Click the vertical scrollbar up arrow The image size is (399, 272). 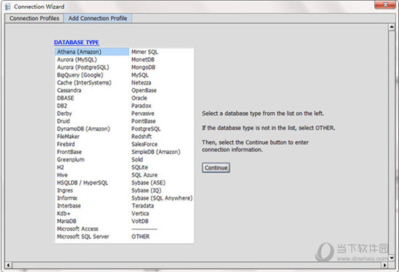[392, 27]
